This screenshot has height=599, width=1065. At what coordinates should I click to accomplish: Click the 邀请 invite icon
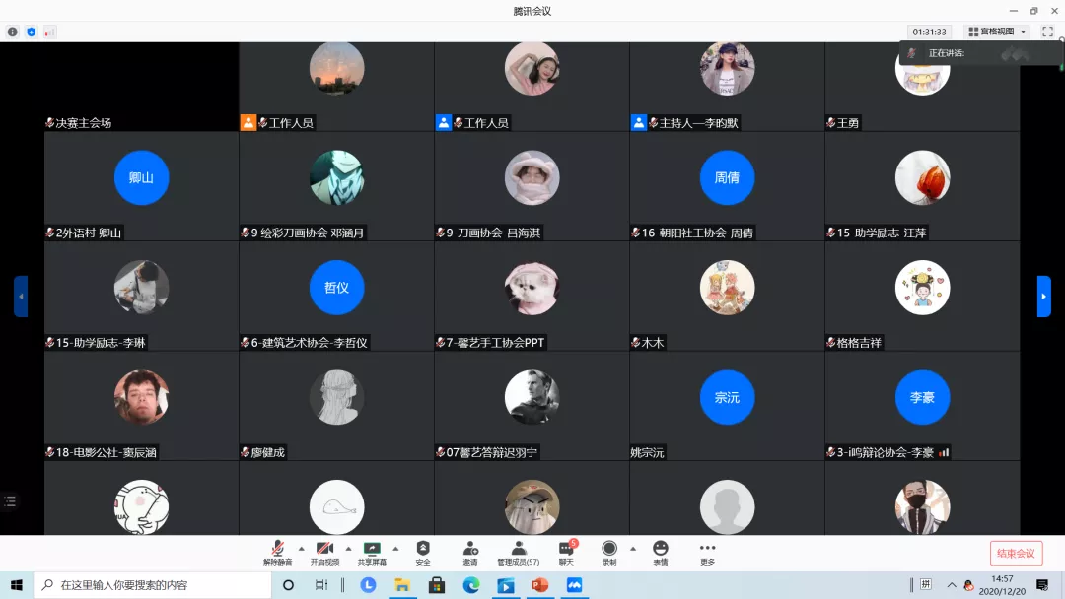click(470, 552)
